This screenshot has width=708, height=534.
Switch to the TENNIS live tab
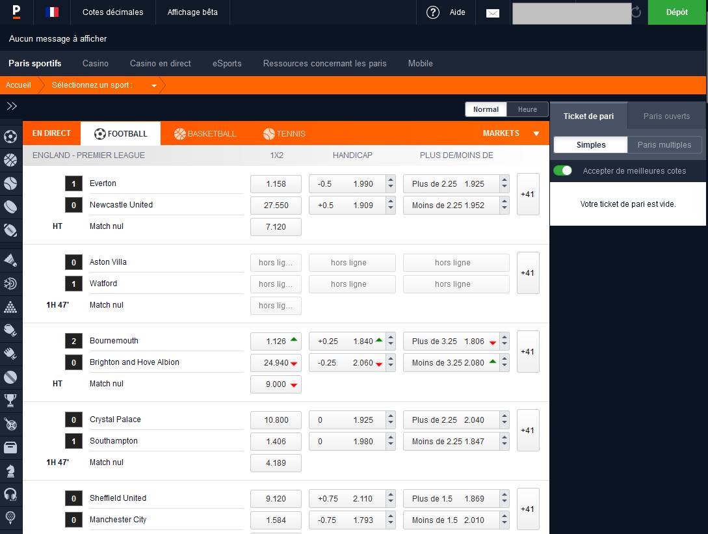pyautogui.click(x=285, y=133)
